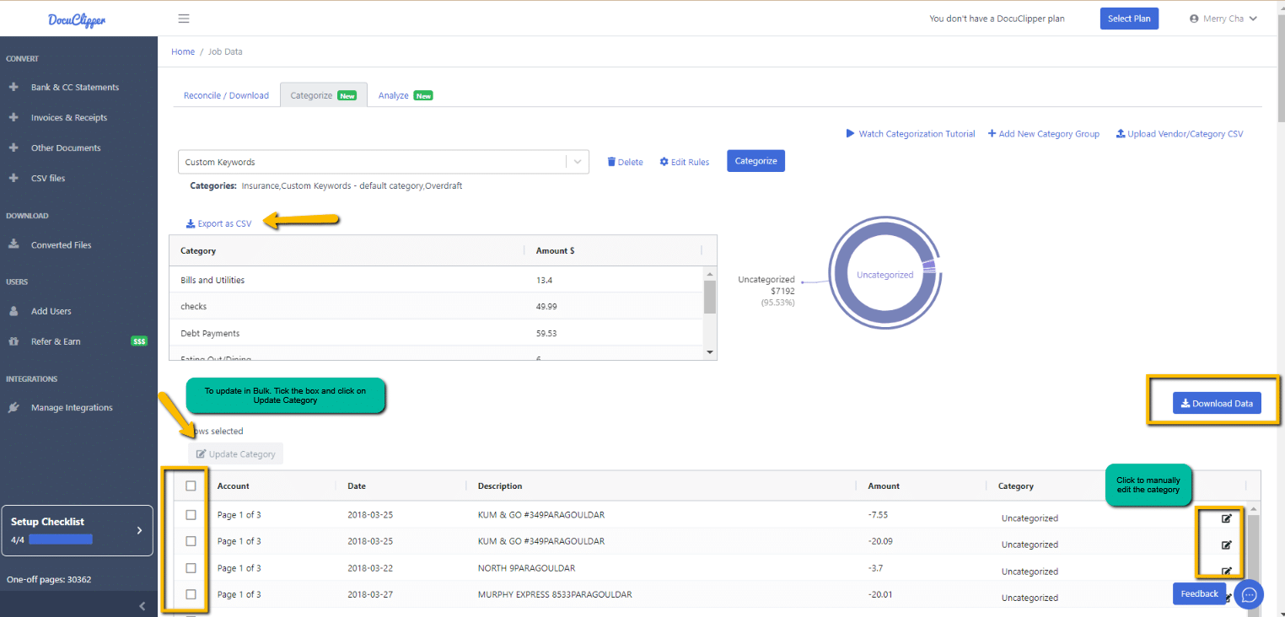The height and width of the screenshot is (617, 1285).
Task: Open the Custom Keywords category group dropdown
Action: tap(384, 162)
